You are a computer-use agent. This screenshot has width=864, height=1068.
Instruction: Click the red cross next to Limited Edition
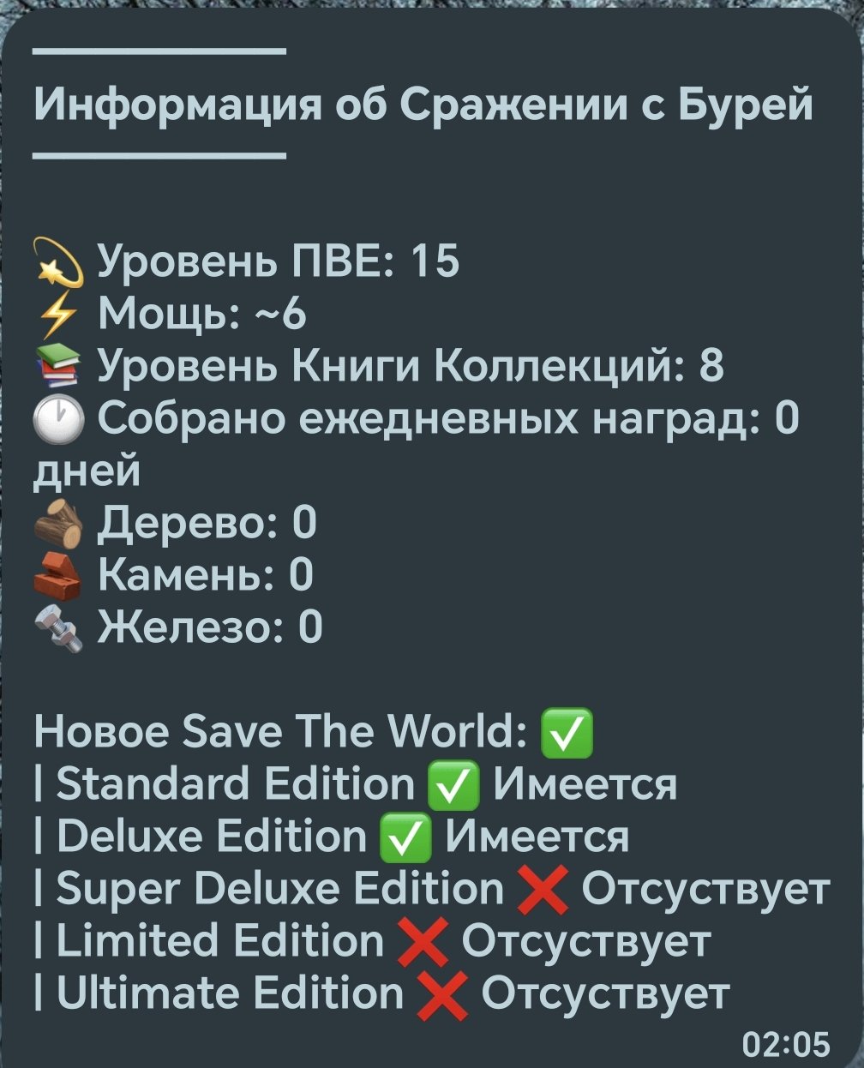pyautogui.click(x=423, y=943)
